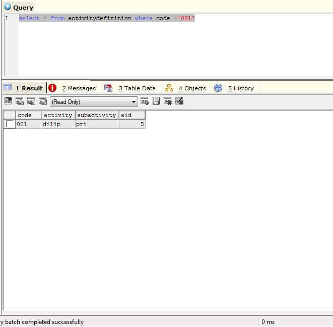Click the Query globe icon

(x=8, y=7)
